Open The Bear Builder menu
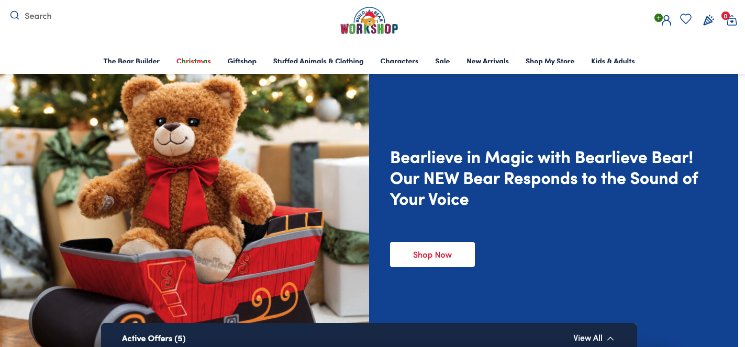 click(131, 61)
